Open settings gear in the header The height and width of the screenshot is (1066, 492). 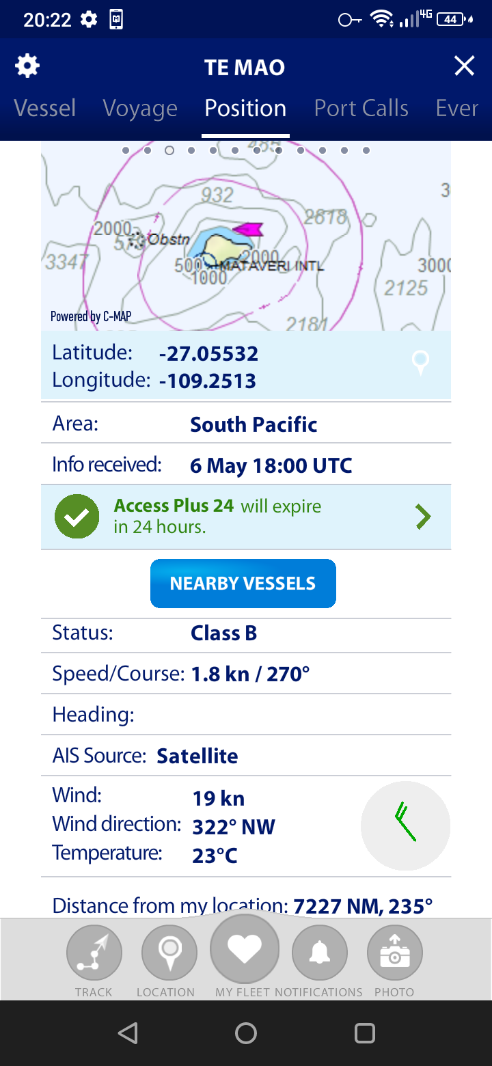click(x=27, y=66)
